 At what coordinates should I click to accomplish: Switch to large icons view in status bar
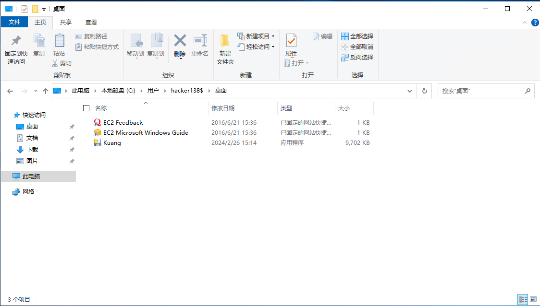pyautogui.click(x=533, y=299)
